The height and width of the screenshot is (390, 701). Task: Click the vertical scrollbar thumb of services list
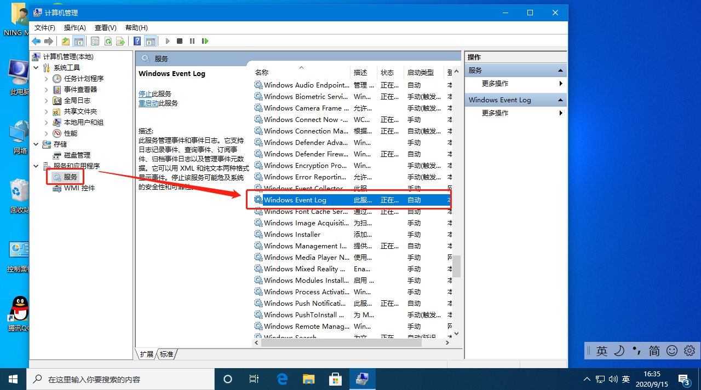[456, 266]
